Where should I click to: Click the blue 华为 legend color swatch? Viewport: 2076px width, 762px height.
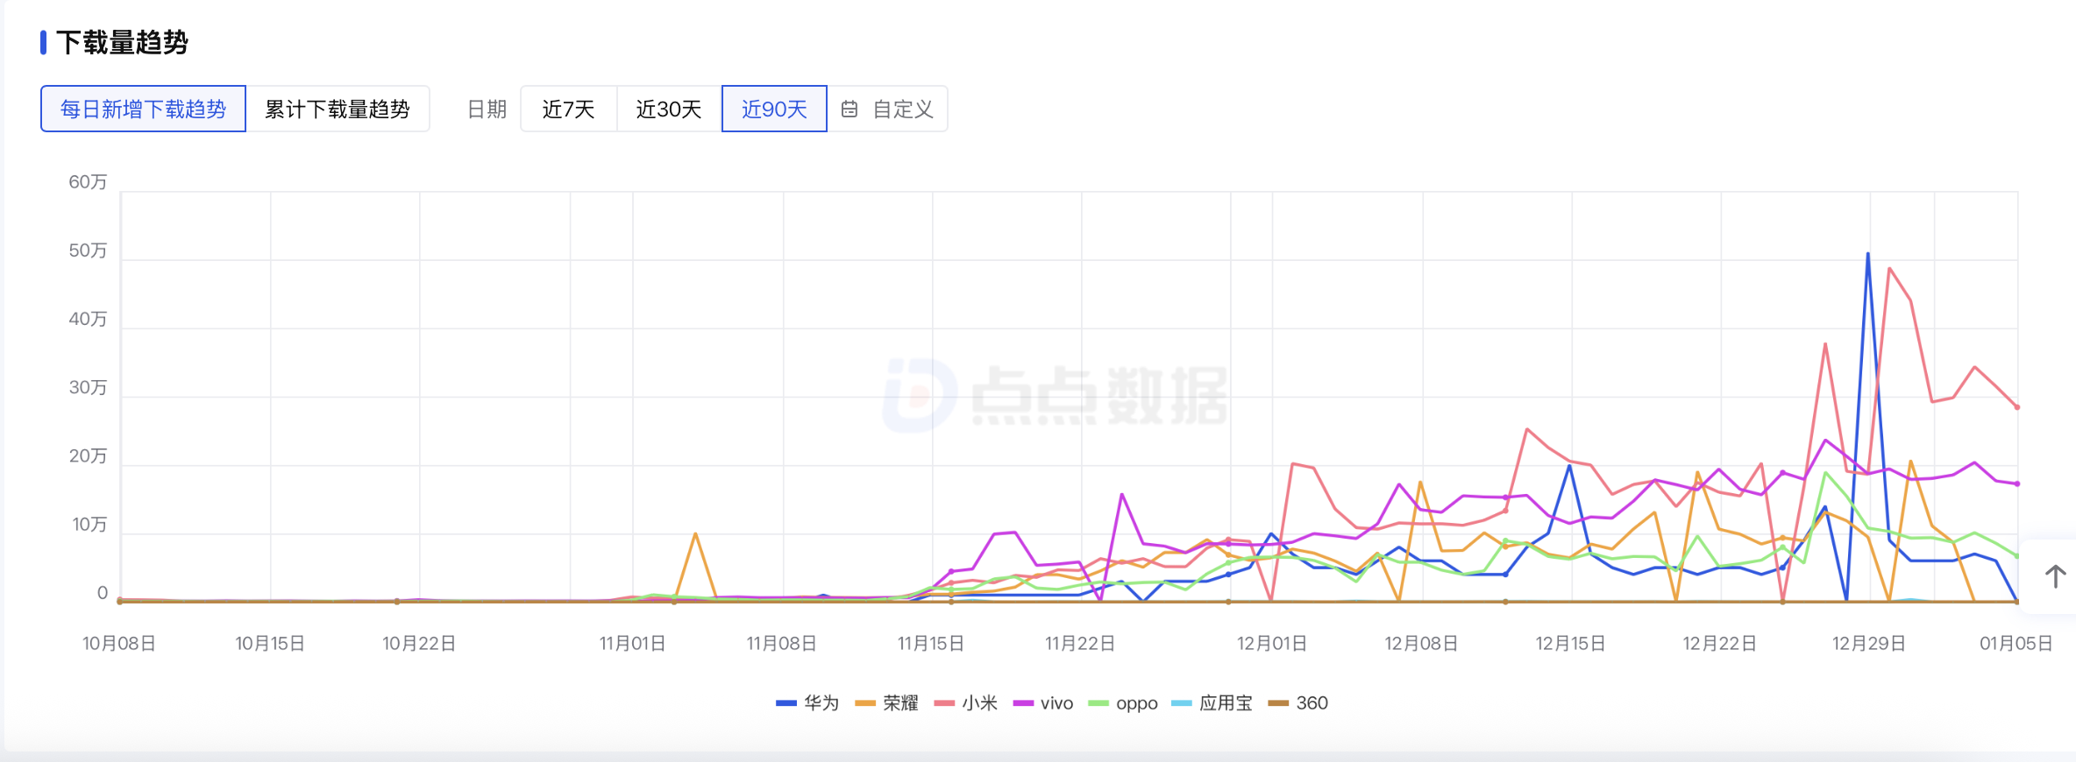pyautogui.click(x=786, y=703)
